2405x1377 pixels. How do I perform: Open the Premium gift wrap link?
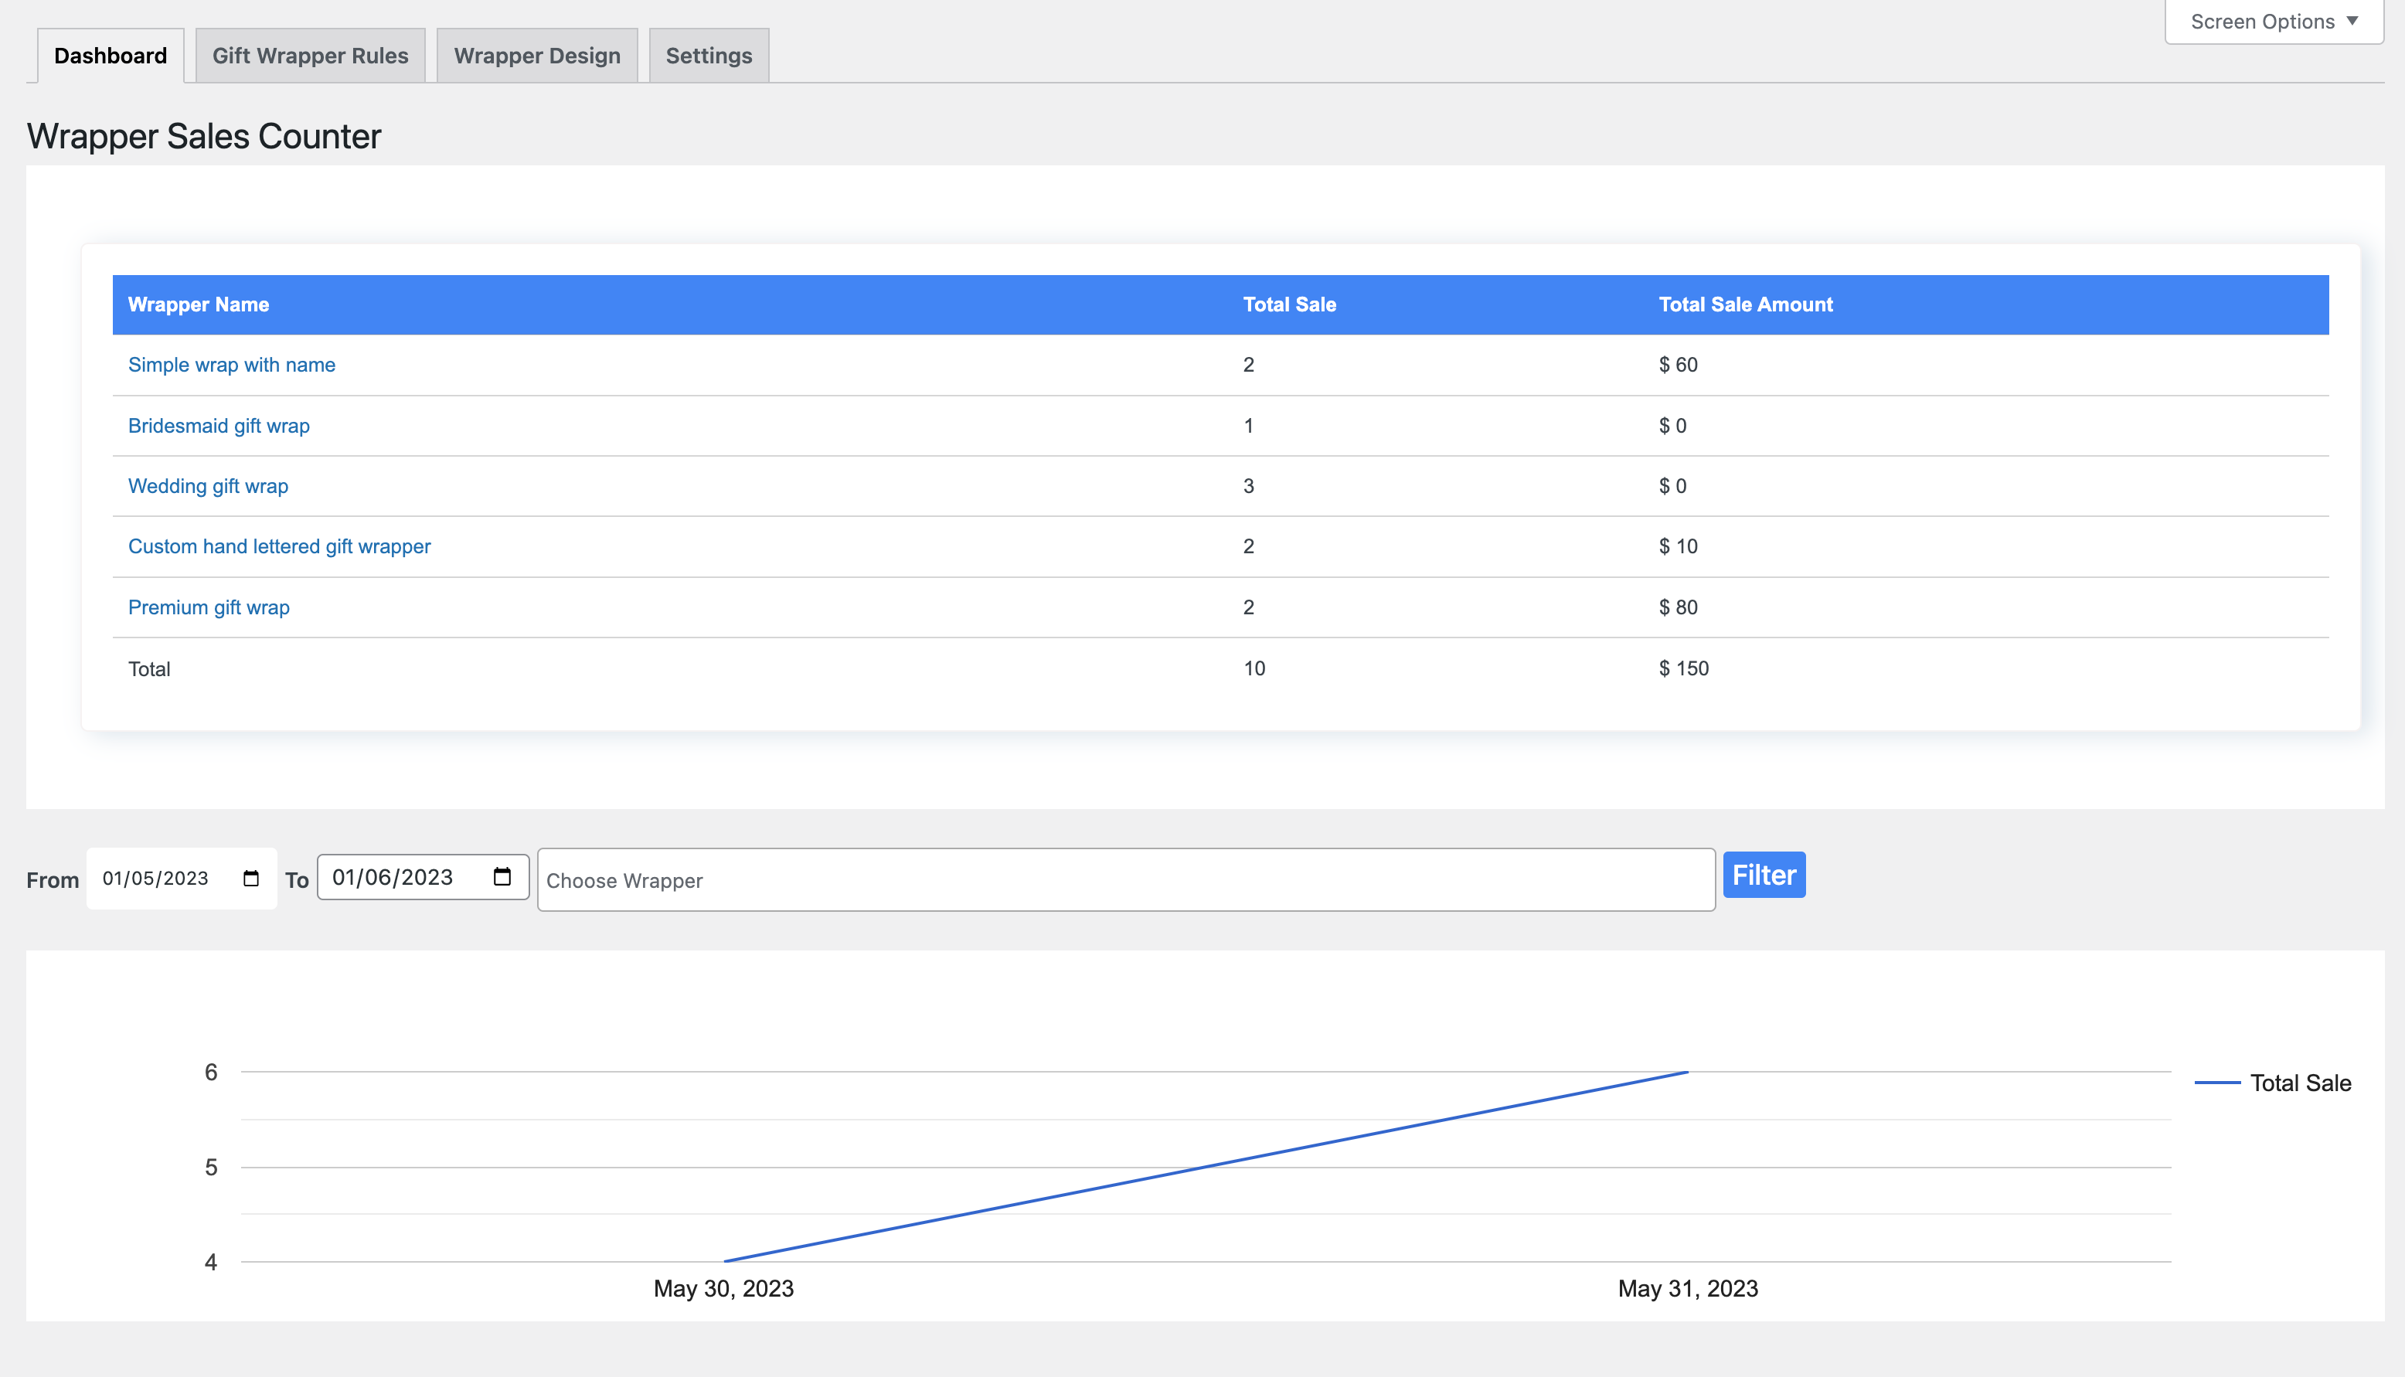[208, 607]
